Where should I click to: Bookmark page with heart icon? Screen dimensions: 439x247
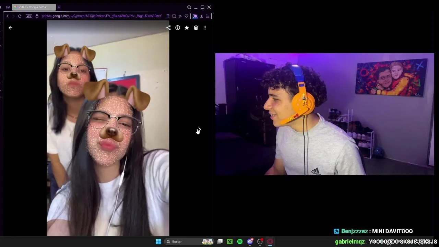(186, 16)
